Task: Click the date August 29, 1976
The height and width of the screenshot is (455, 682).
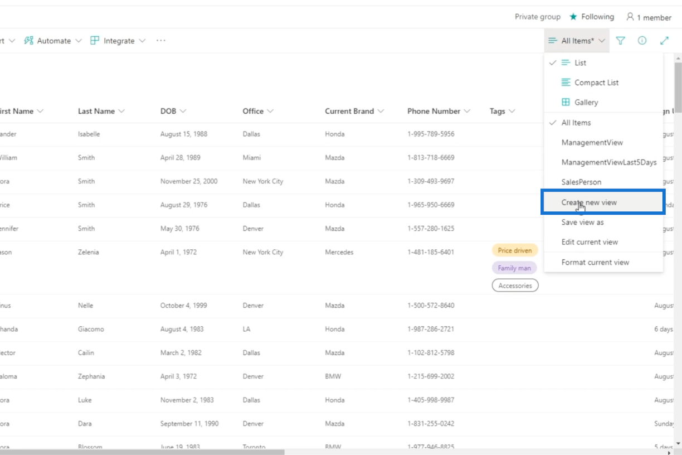Action: click(x=184, y=205)
